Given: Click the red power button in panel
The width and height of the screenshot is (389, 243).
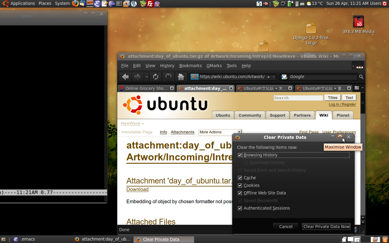Looking at the screenshot, I should (385, 4).
